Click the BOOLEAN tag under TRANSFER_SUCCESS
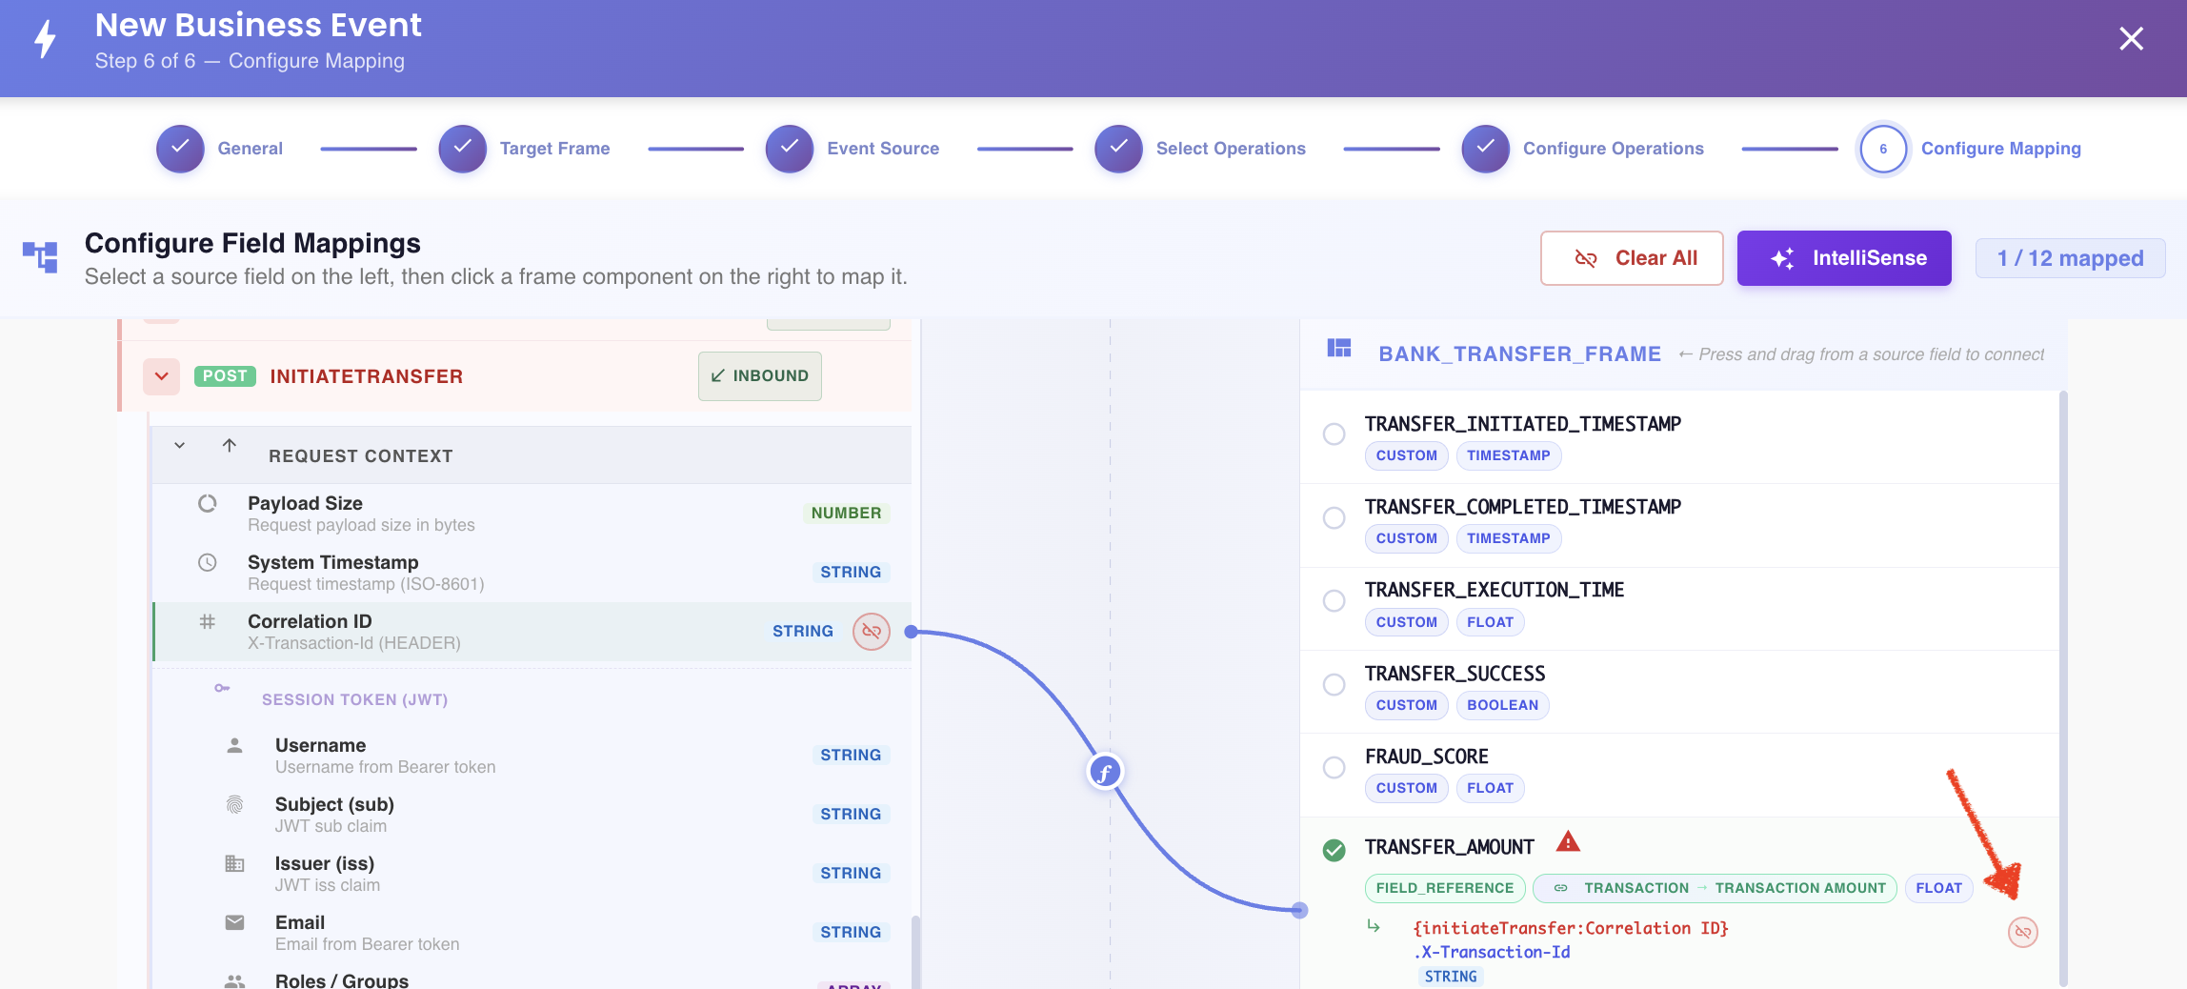This screenshot has height=989, width=2187. [1502, 705]
